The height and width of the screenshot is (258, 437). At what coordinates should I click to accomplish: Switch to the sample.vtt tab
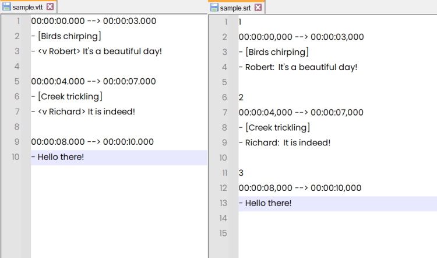tap(29, 6)
